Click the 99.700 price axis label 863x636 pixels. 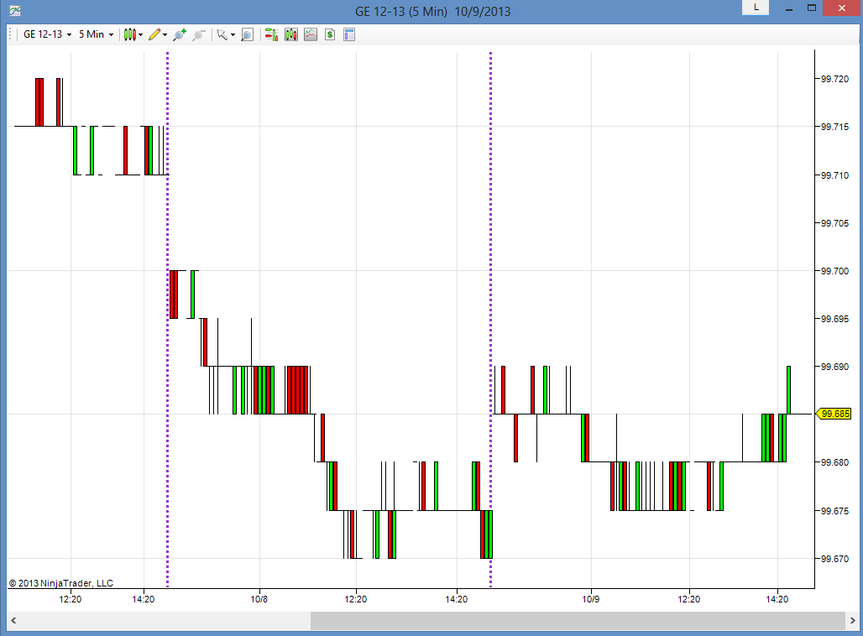coord(834,271)
